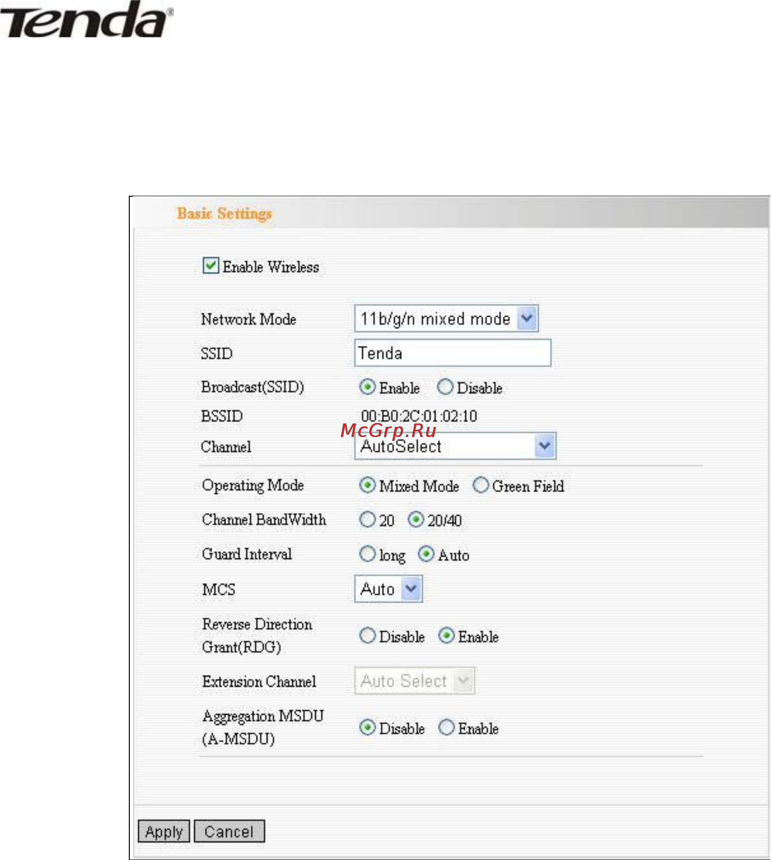Click the Extension Channel label
This screenshot has height=860, width=771.
tap(259, 681)
